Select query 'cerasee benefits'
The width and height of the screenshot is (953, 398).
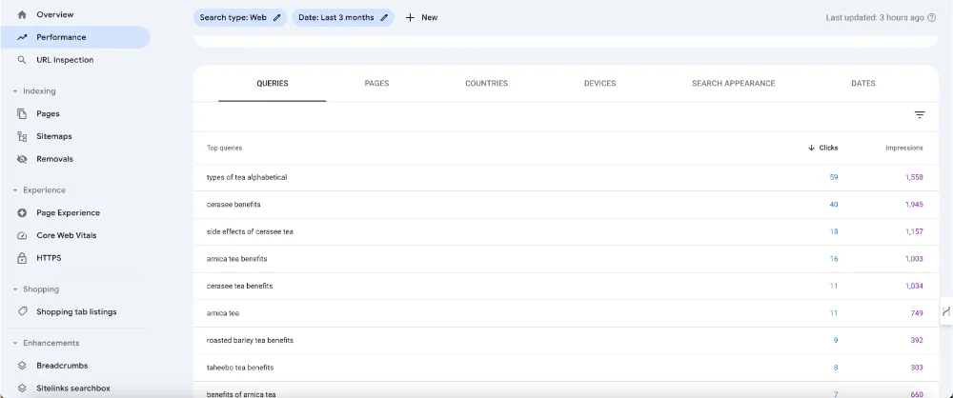pos(233,205)
